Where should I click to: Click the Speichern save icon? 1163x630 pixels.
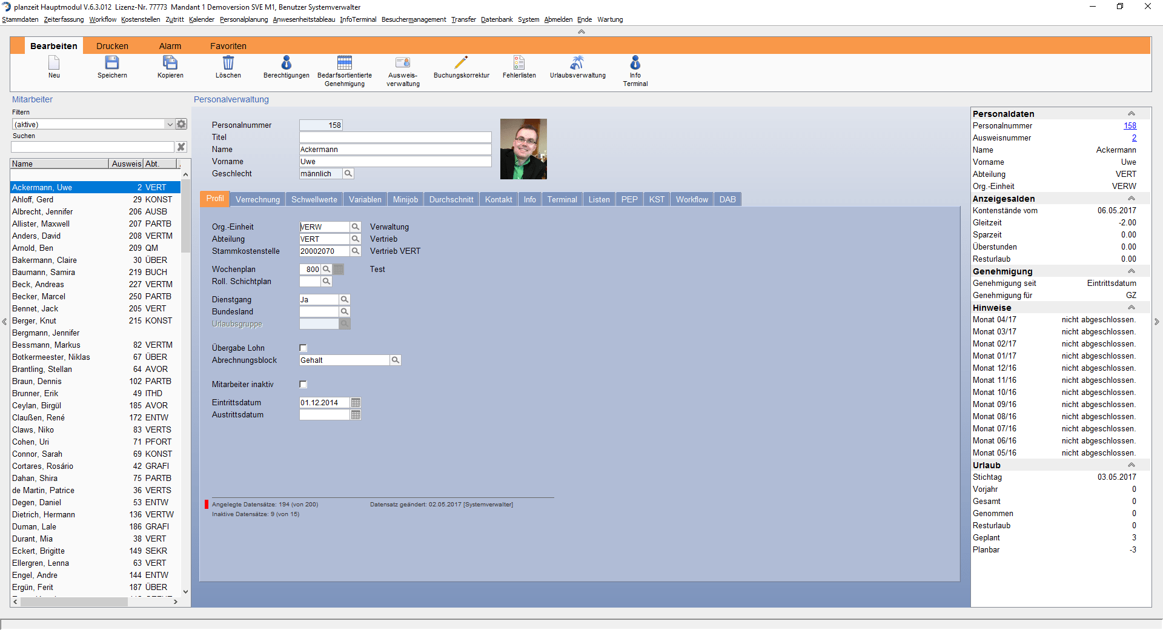(112, 63)
